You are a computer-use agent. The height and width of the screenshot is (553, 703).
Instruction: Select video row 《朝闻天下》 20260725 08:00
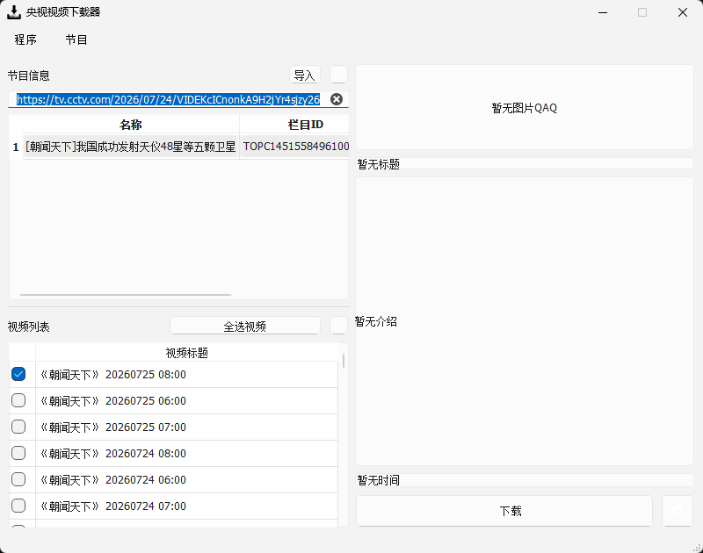click(x=186, y=374)
